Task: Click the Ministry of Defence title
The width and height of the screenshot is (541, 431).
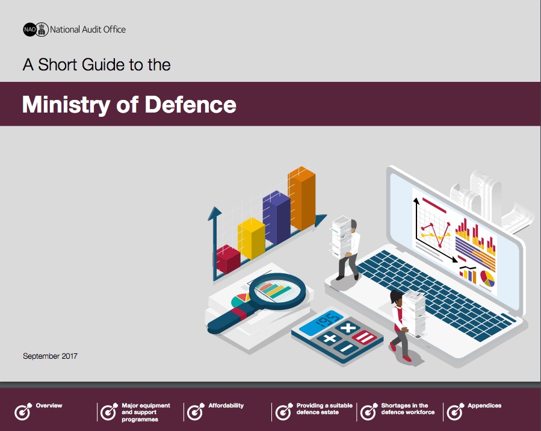Action: pos(129,104)
